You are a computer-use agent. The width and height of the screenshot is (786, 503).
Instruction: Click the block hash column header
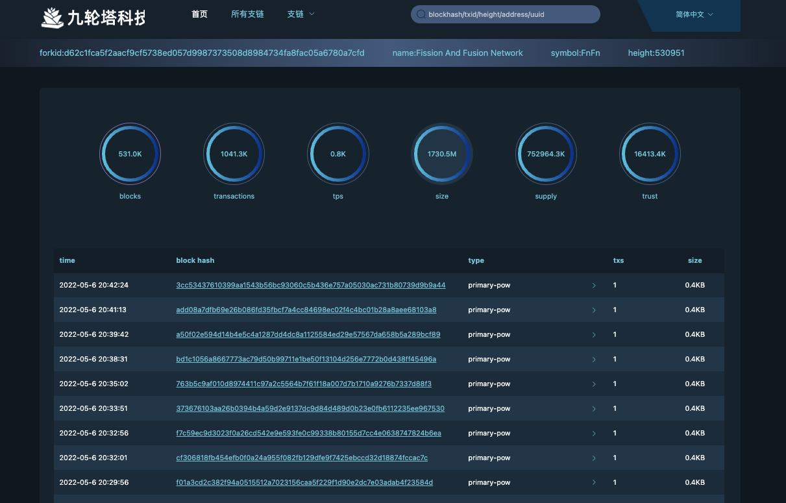click(195, 260)
